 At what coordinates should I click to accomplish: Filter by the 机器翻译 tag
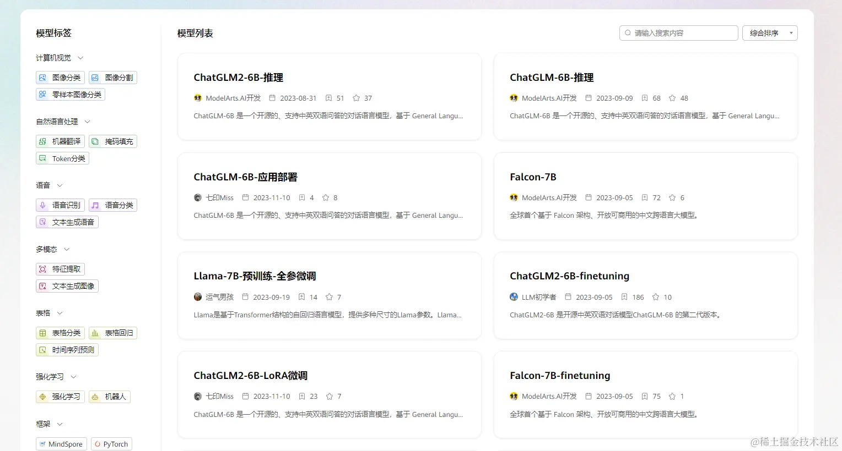[x=60, y=141]
